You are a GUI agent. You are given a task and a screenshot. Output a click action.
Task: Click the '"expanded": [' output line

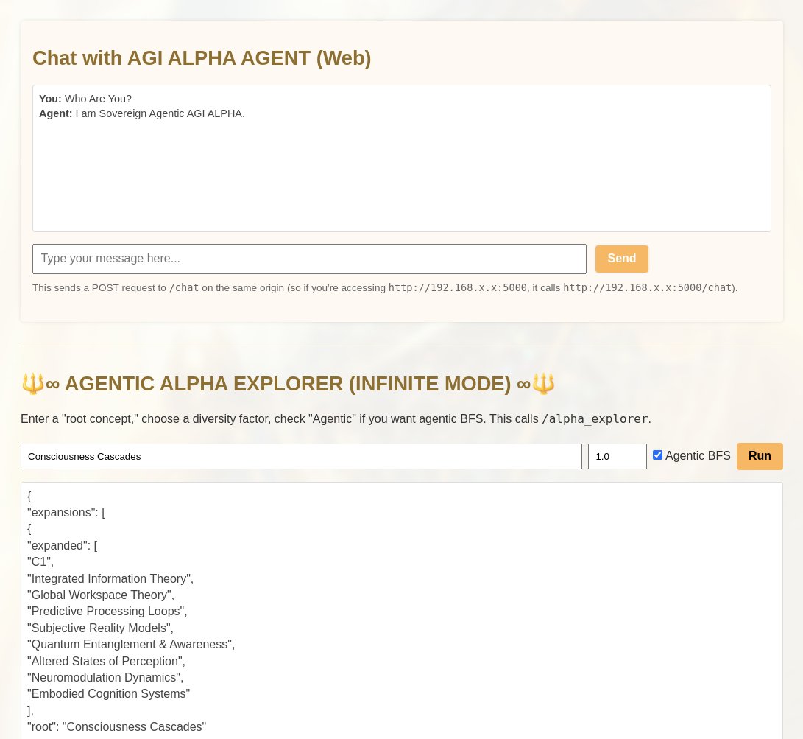pyautogui.click(x=62, y=546)
